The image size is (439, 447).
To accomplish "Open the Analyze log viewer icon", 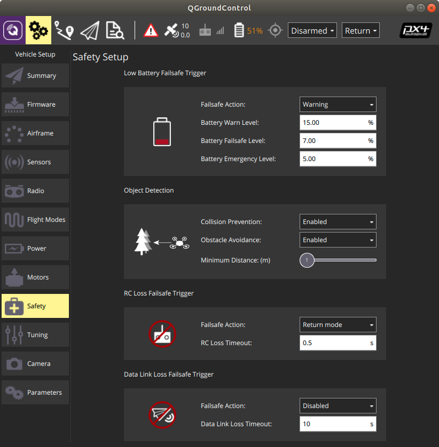I will (115, 30).
